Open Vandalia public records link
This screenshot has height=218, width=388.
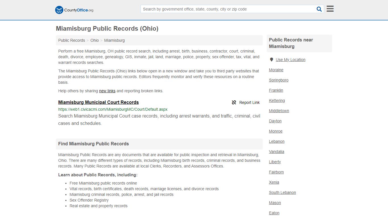coord(277,152)
